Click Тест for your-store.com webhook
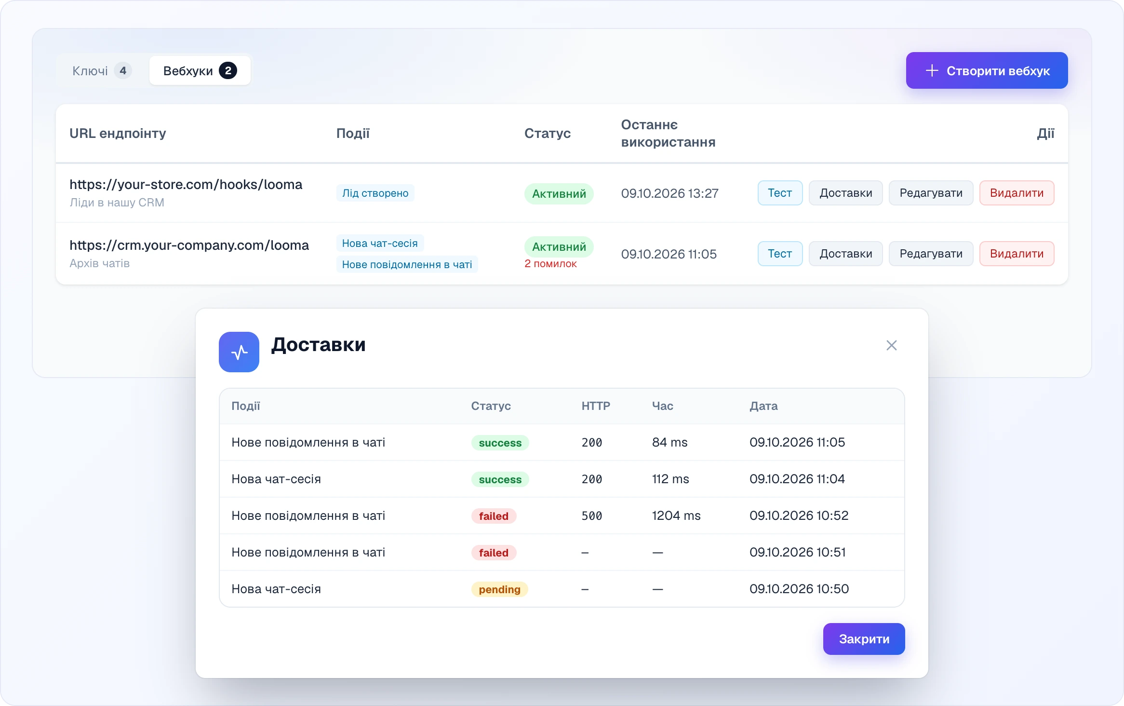Viewport: 1124px width, 706px height. (x=780, y=193)
